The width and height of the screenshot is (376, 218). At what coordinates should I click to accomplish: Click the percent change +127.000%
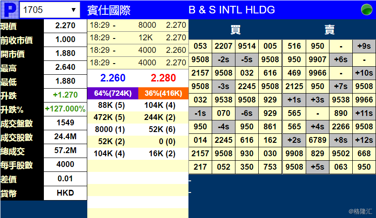pyautogui.click(x=65, y=109)
